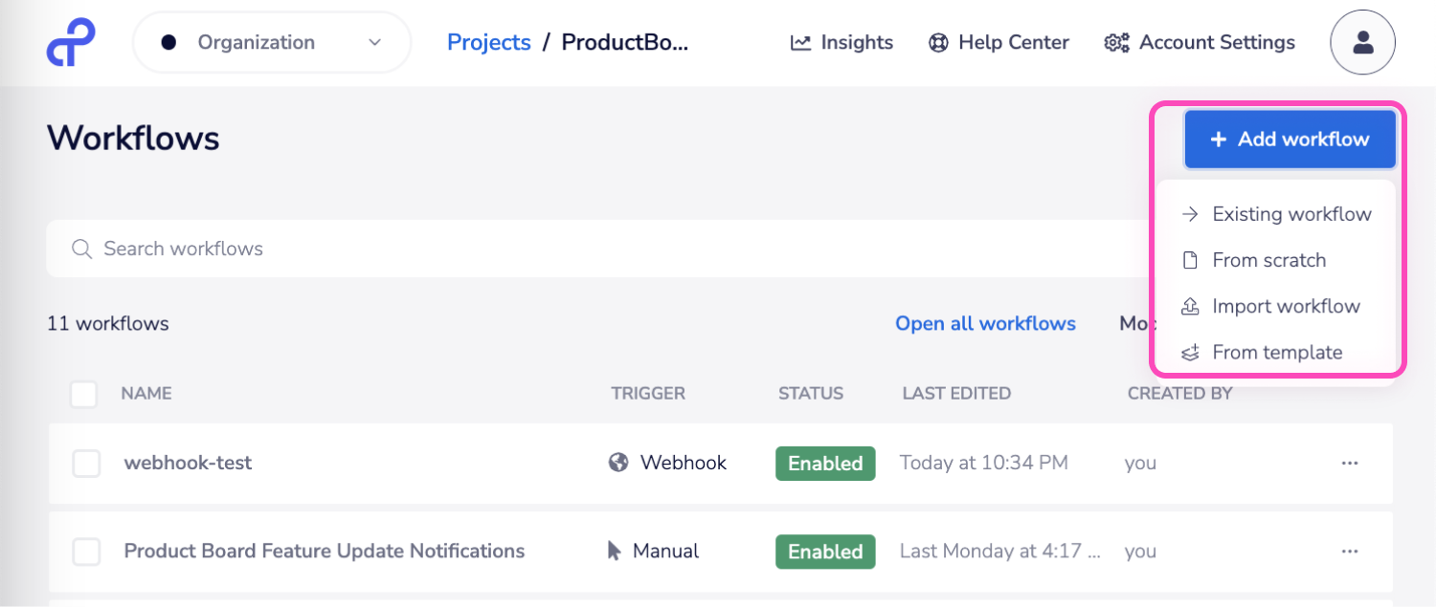Open more options for webhook-test
This screenshot has height=607, width=1436.
coord(1350,463)
